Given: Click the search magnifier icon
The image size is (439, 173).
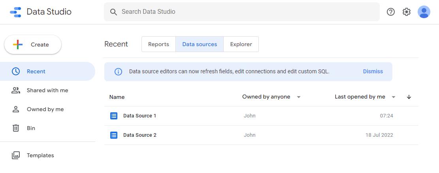Looking at the screenshot, I should pyautogui.click(x=113, y=12).
